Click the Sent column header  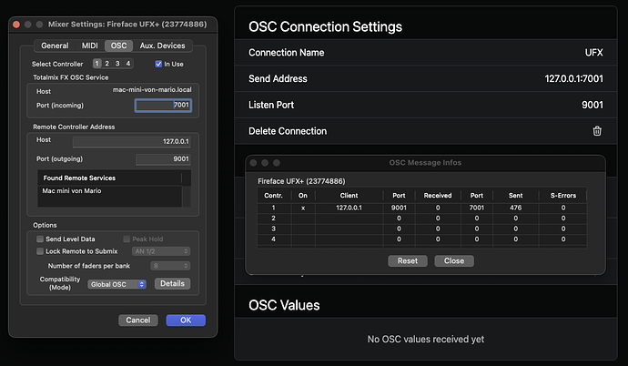point(515,196)
